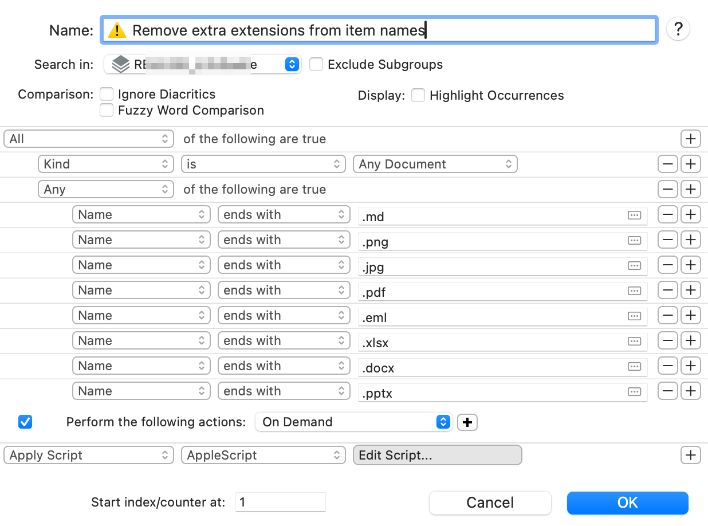
Task: Click the Edit Script... button
Action: coord(437,456)
